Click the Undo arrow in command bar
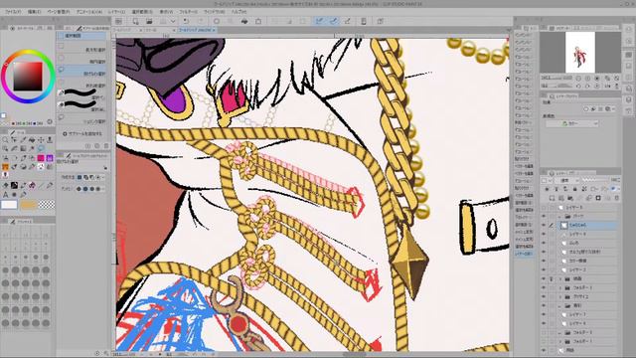The height and width of the screenshot is (358, 636). tap(186, 21)
